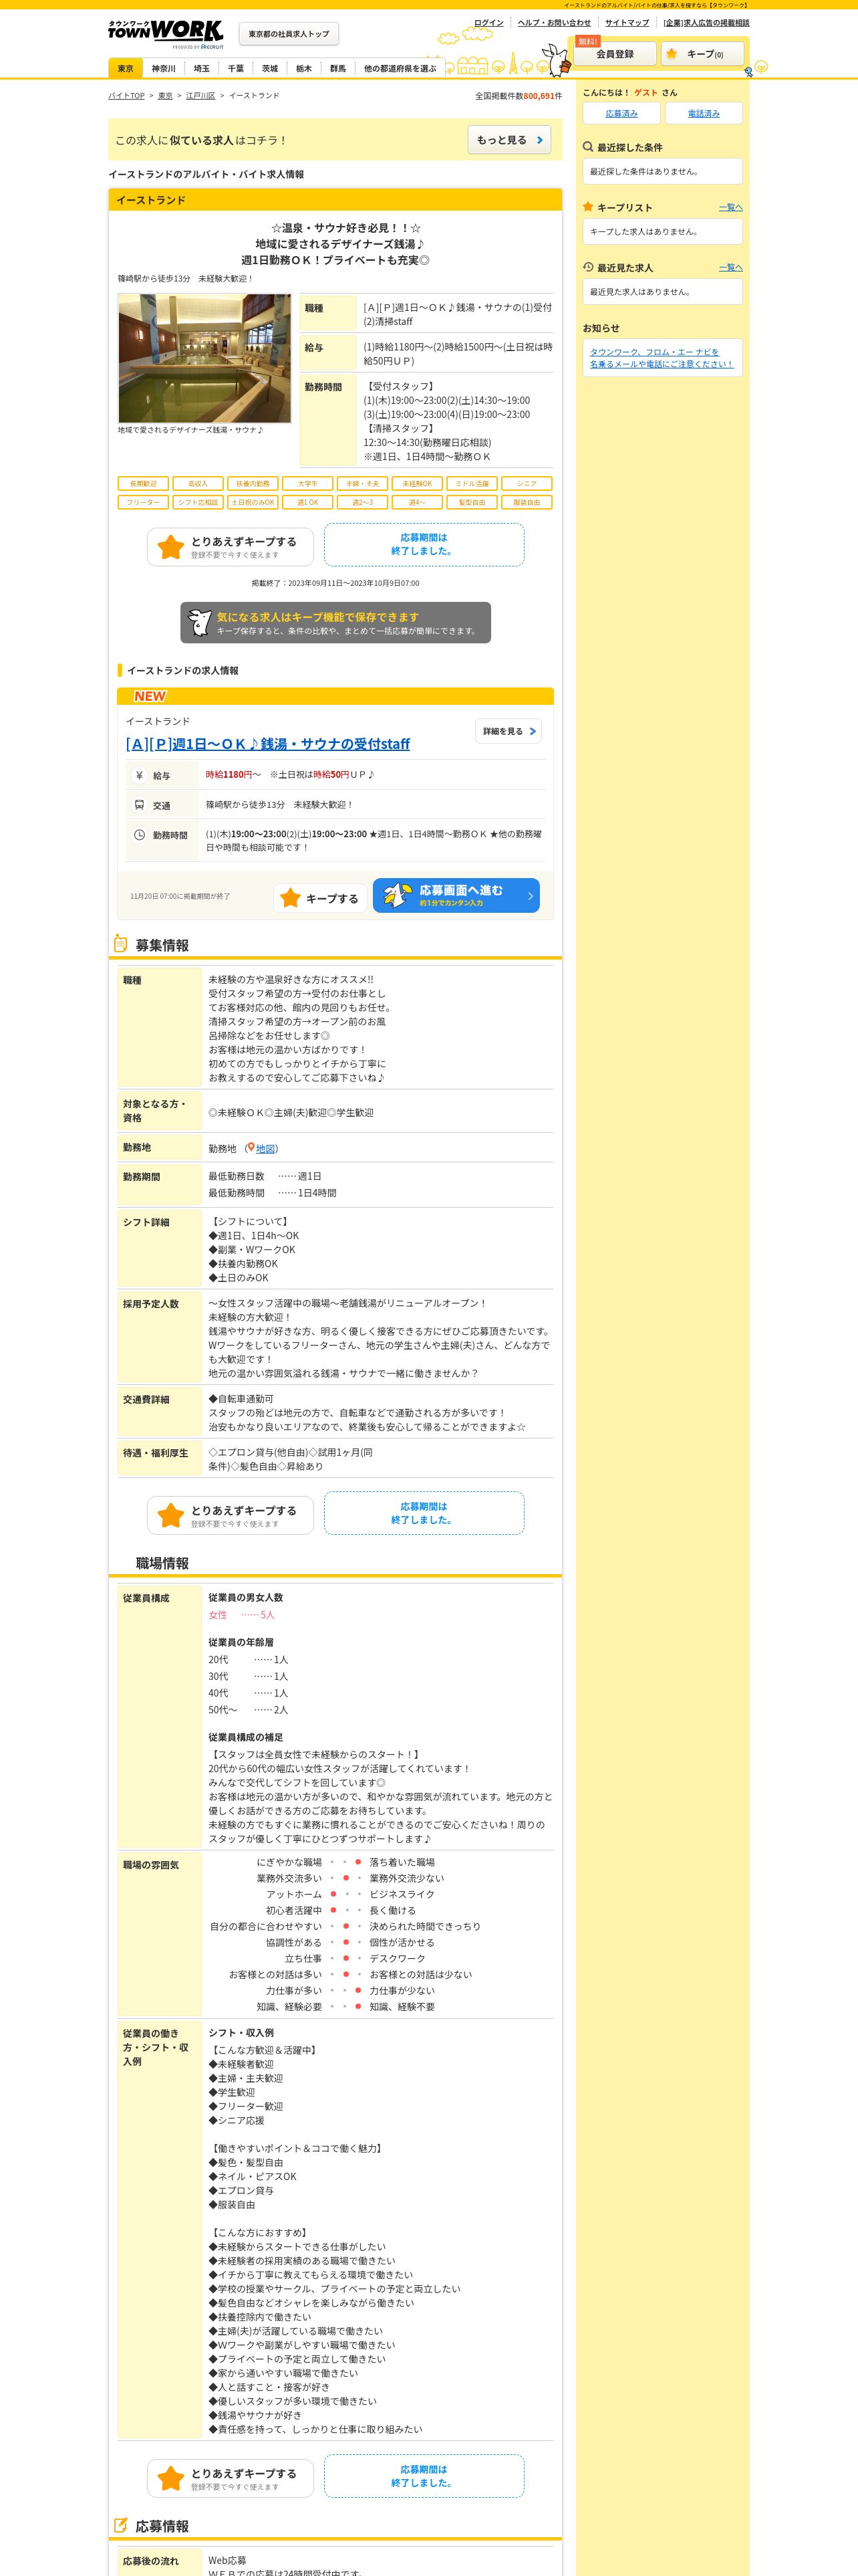
Task: Click とりあえずキープする above 職場情報 heading
Action: [230, 1515]
